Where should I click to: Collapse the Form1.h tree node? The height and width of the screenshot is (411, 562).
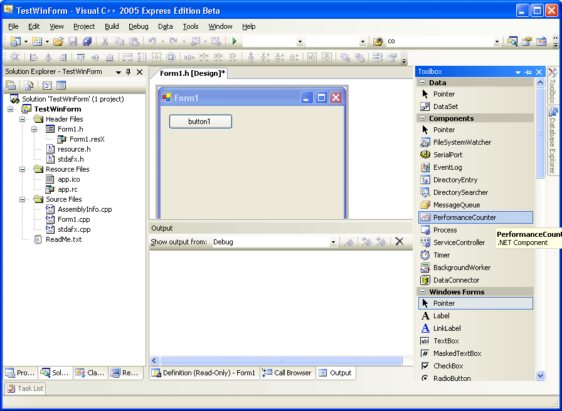34,129
